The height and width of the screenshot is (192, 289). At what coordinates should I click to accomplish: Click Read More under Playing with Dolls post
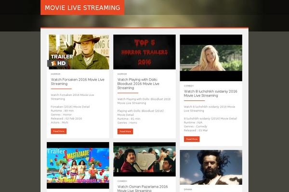click(125, 132)
